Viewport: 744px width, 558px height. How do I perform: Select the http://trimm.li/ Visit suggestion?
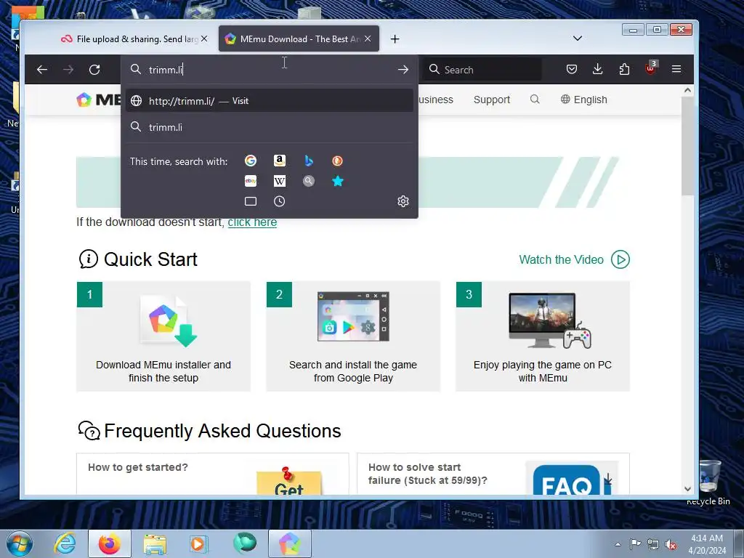(270, 100)
